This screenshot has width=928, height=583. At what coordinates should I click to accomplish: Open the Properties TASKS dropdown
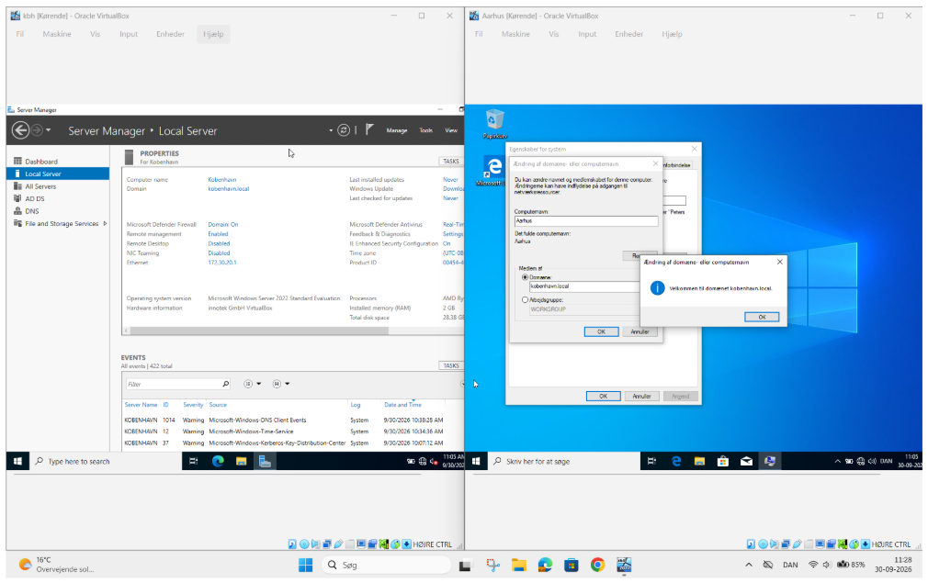click(x=451, y=161)
